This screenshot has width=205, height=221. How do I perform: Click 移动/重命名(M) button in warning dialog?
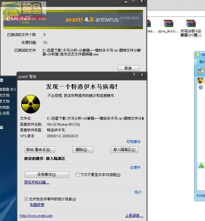pyautogui.click(x=40, y=150)
